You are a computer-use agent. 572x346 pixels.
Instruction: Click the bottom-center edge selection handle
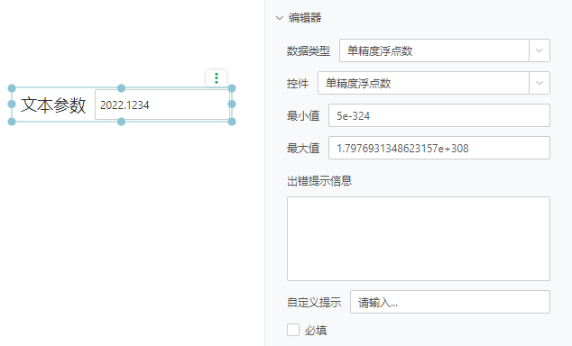pyautogui.click(x=122, y=122)
